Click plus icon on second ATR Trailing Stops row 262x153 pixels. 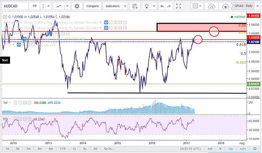pyautogui.click(x=120, y=28)
